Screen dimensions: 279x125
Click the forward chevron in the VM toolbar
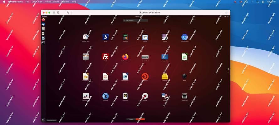[72, 12]
